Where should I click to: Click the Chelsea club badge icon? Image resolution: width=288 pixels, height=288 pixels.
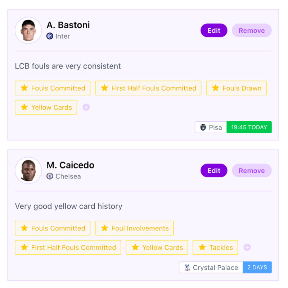coord(50,176)
